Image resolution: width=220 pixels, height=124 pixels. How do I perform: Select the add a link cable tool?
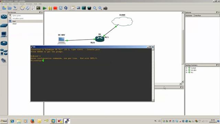[x=4, y=61]
